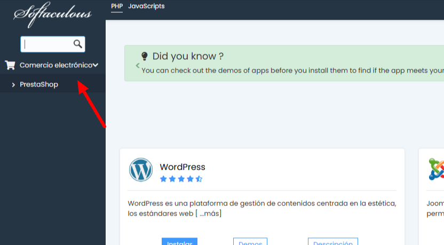Click the lightbulb tip icon
The image size is (444, 245).
(145, 56)
